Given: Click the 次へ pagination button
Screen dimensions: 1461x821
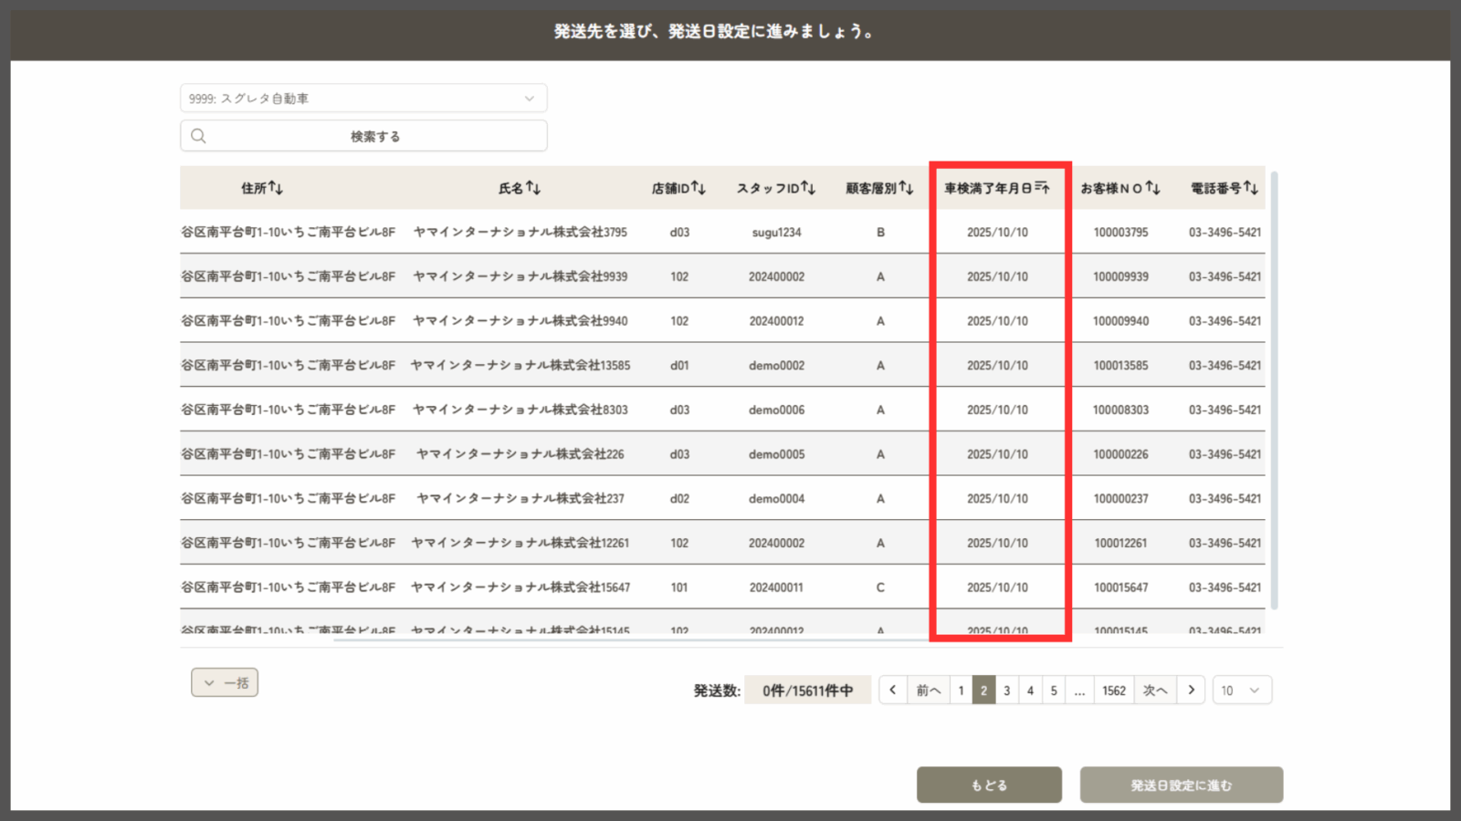Looking at the screenshot, I should pos(1154,691).
